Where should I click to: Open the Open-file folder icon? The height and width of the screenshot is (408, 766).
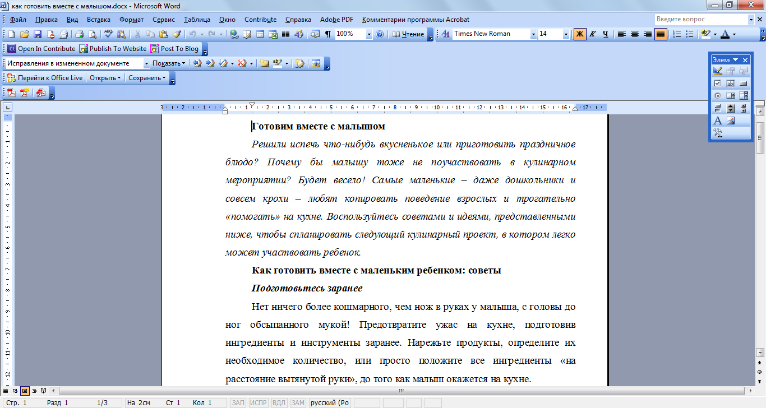coord(24,34)
